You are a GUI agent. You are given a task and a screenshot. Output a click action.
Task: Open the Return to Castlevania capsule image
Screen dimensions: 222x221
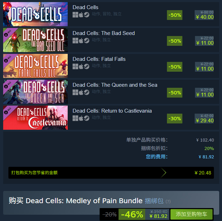click(x=35, y=118)
